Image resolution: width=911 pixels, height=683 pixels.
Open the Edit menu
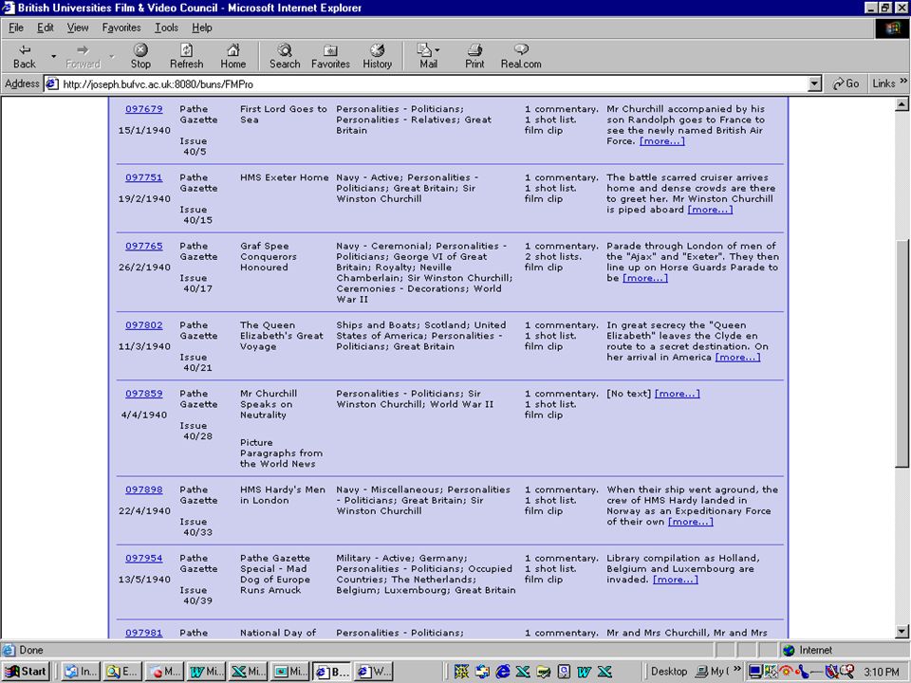click(x=46, y=28)
